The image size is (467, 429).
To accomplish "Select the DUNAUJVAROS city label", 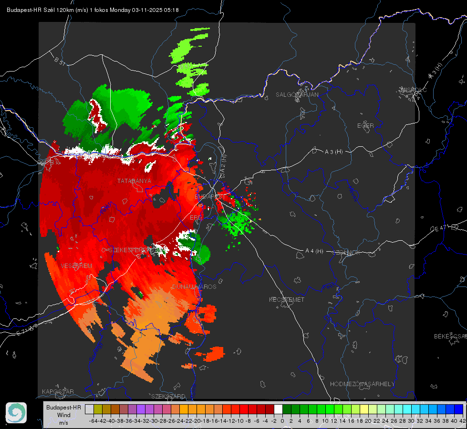I will [x=194, y=286].
